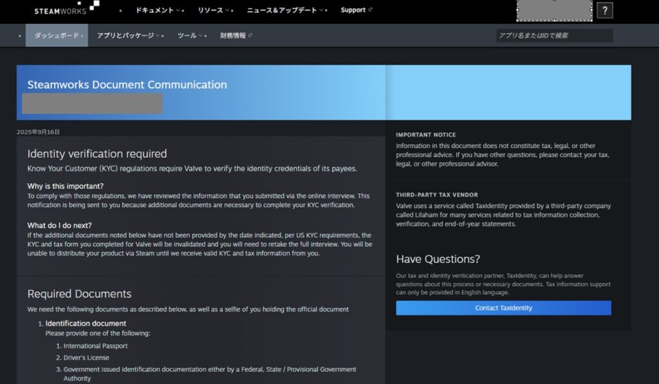Click the Identity verification required heading
This screenshot has height=384, width=659.
97,153
